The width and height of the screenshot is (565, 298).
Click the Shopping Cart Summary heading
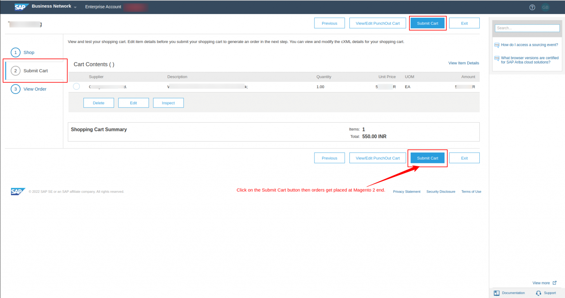point(99,130)
